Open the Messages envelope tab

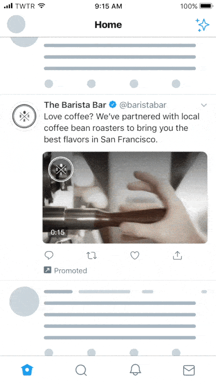189,370
